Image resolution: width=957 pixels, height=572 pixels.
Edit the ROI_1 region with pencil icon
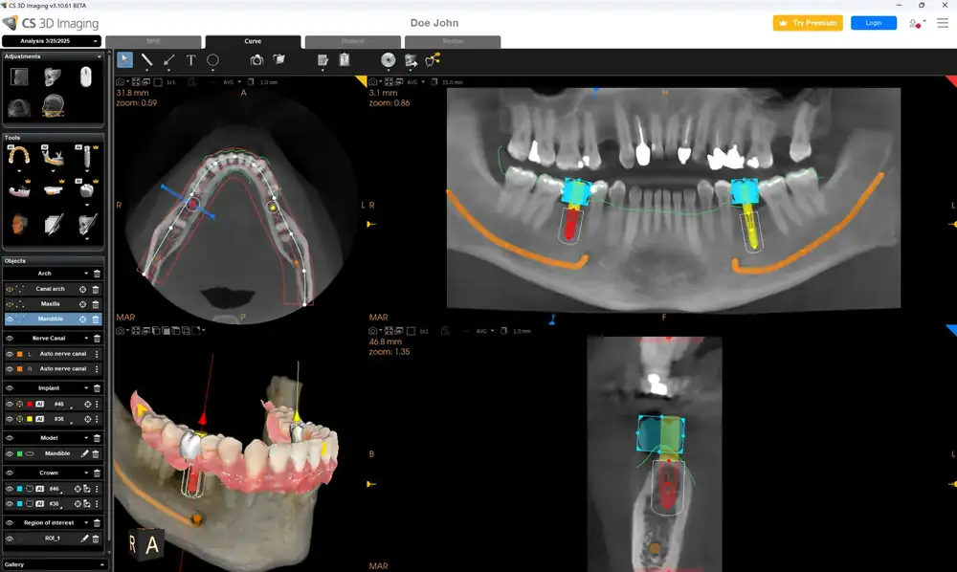(85, 539)
